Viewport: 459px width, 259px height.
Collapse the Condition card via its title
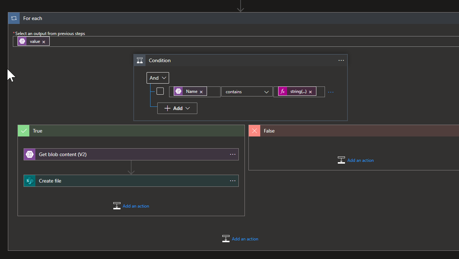click(160, 60)
